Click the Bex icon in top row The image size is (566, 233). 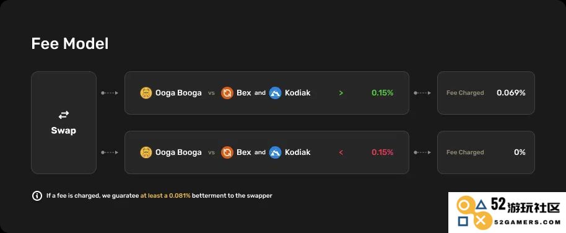(x=227, y=93)
